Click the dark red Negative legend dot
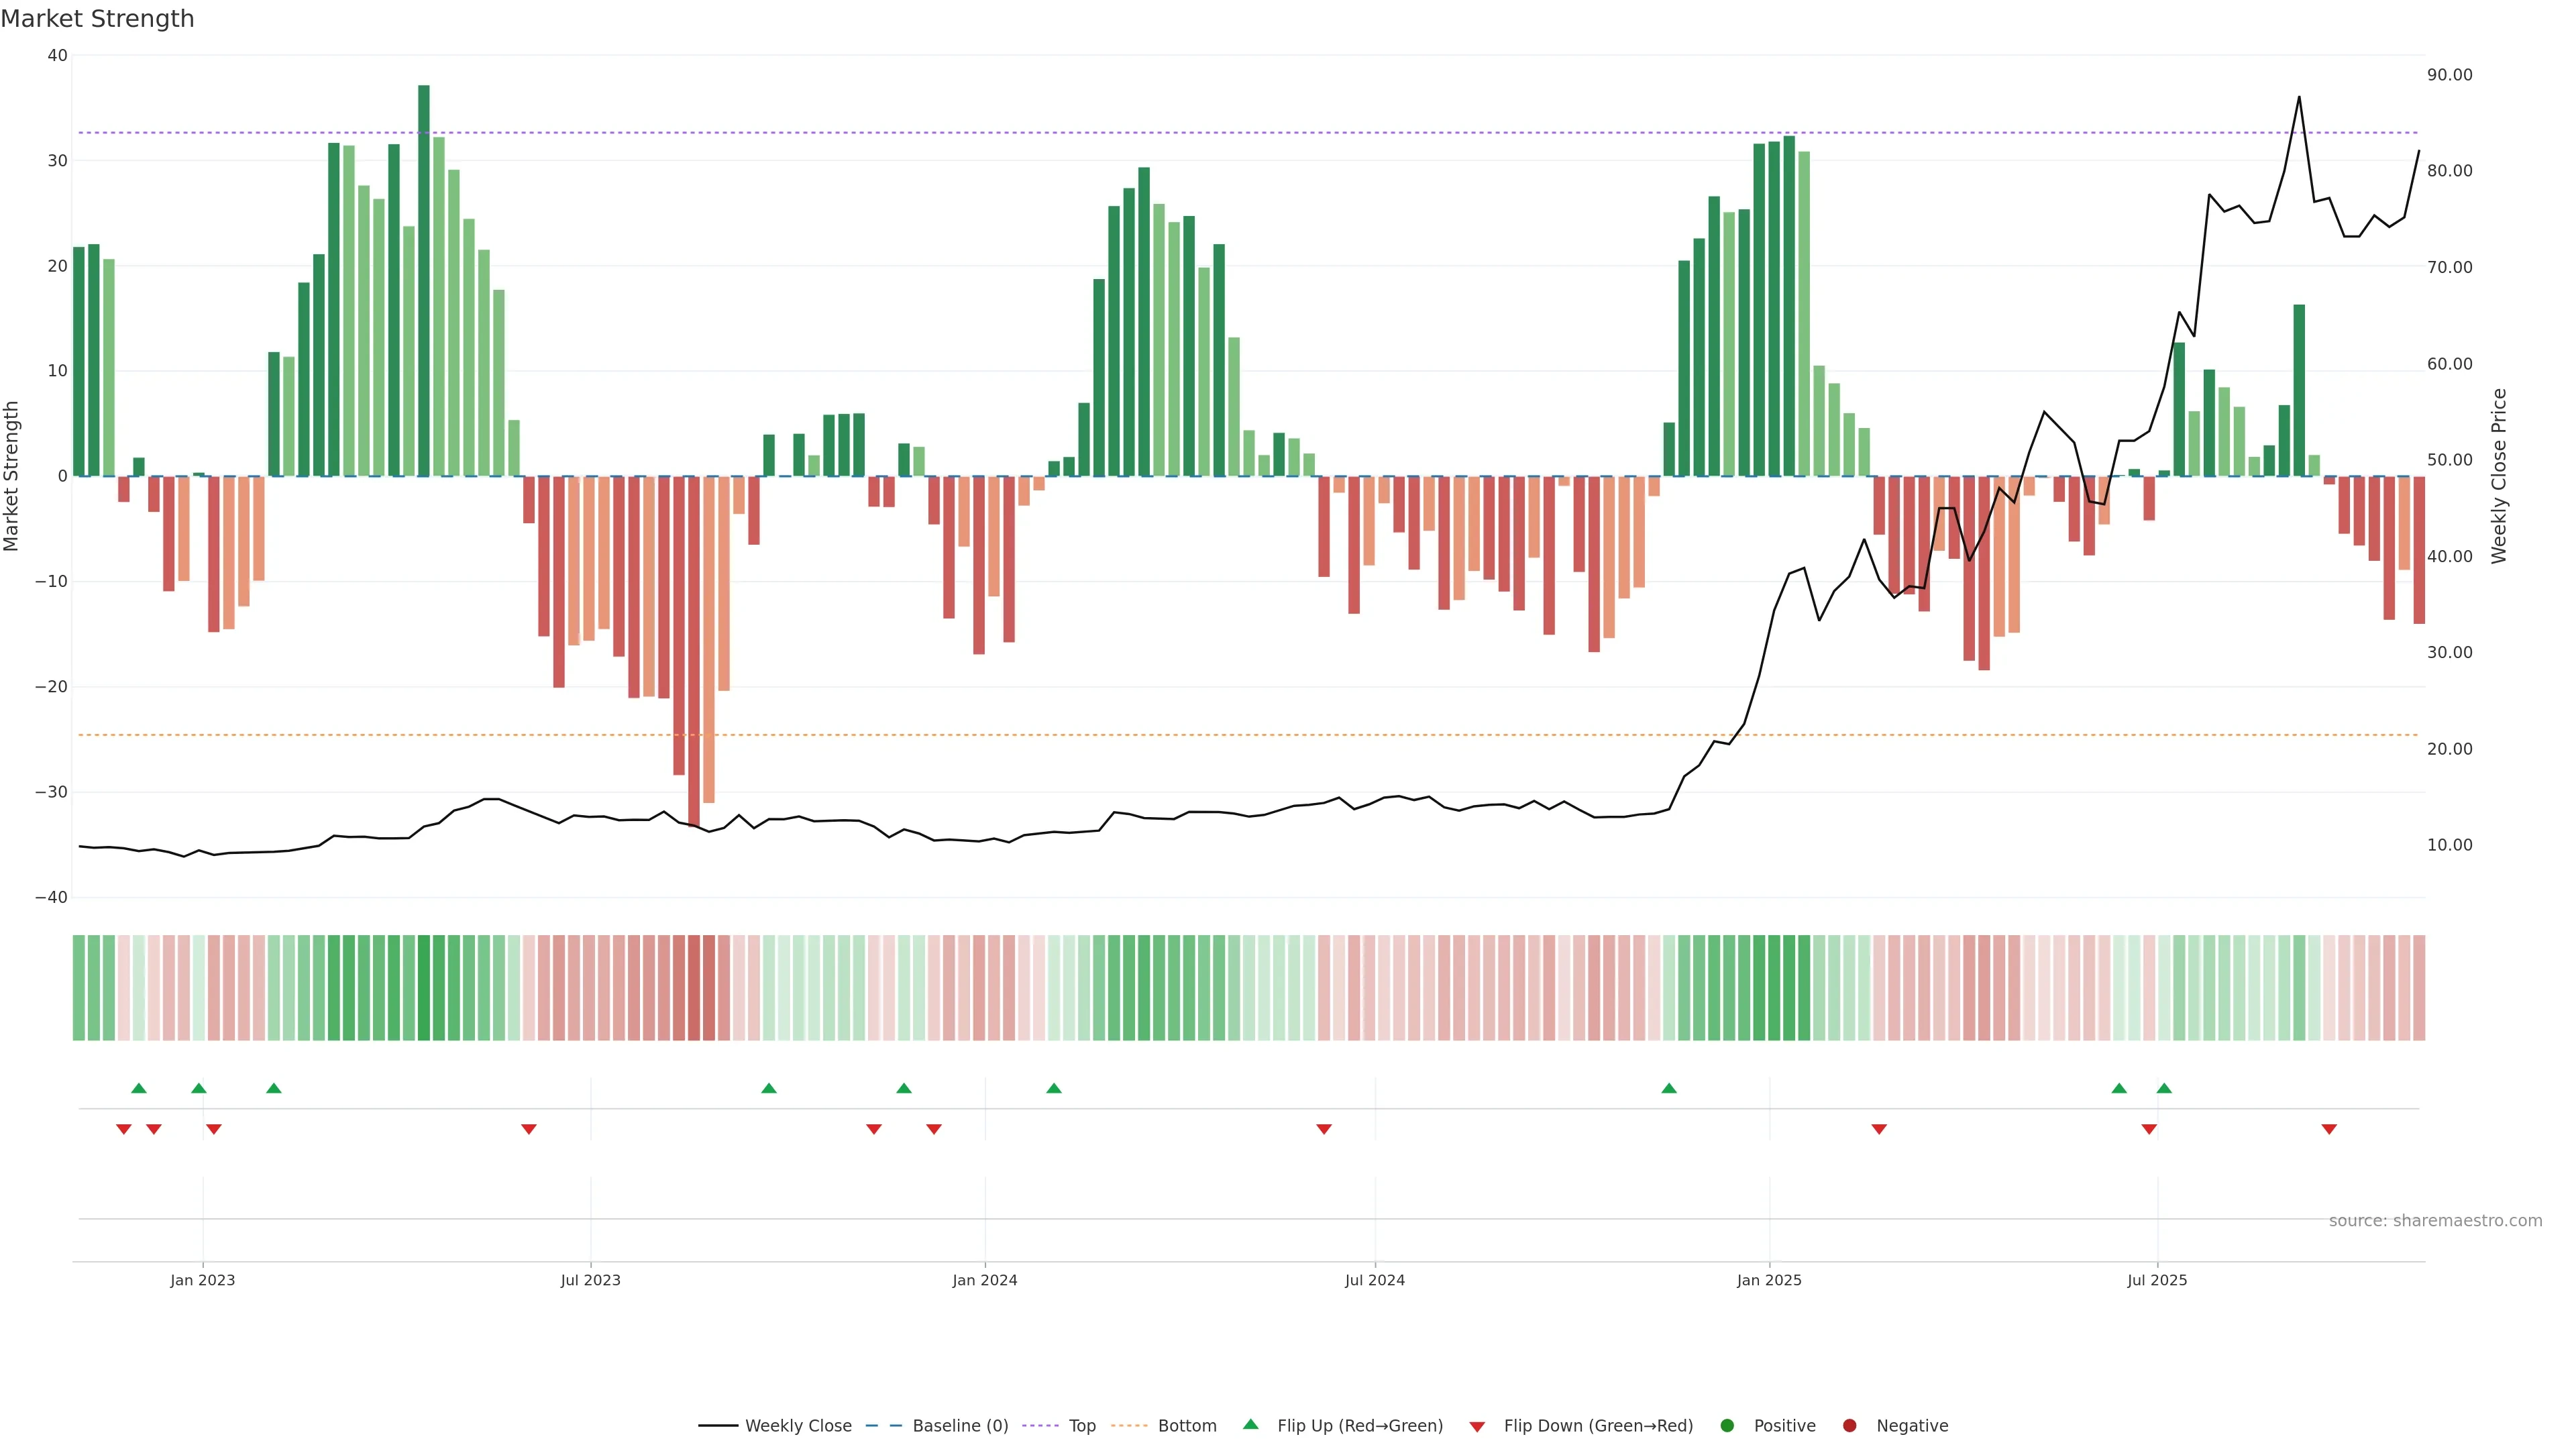Screen dimensions: 2576x1449 tap(1849, 1425)
